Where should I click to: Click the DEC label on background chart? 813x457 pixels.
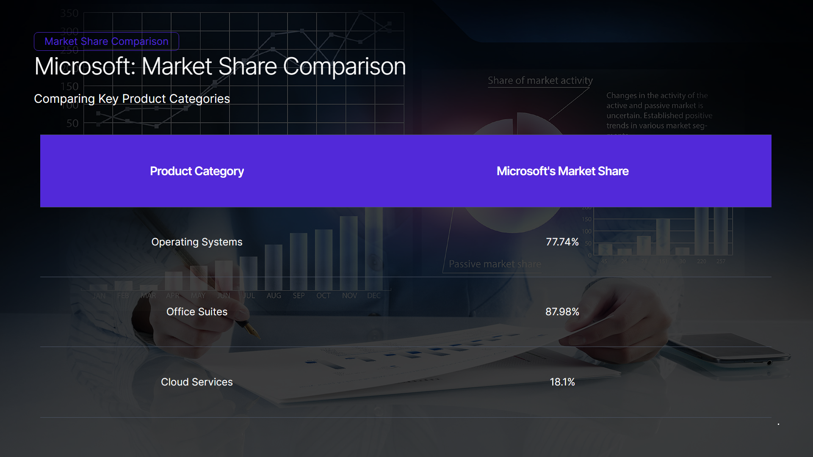[373, 296]
